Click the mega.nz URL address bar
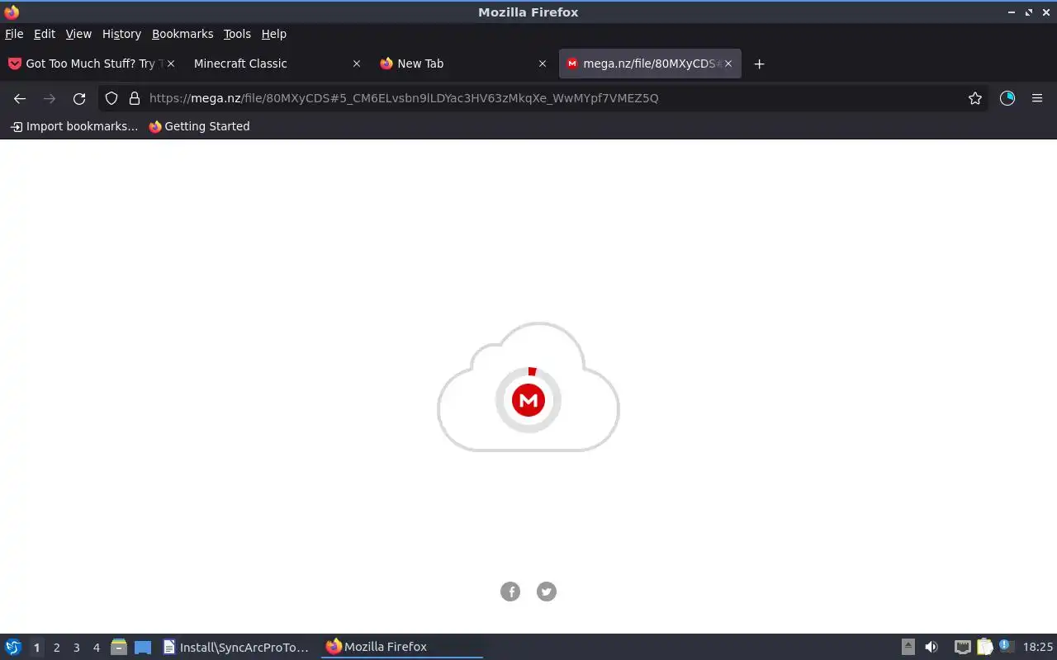The width and height of the screenshot is (1057, 660). (x=545, y=98)
